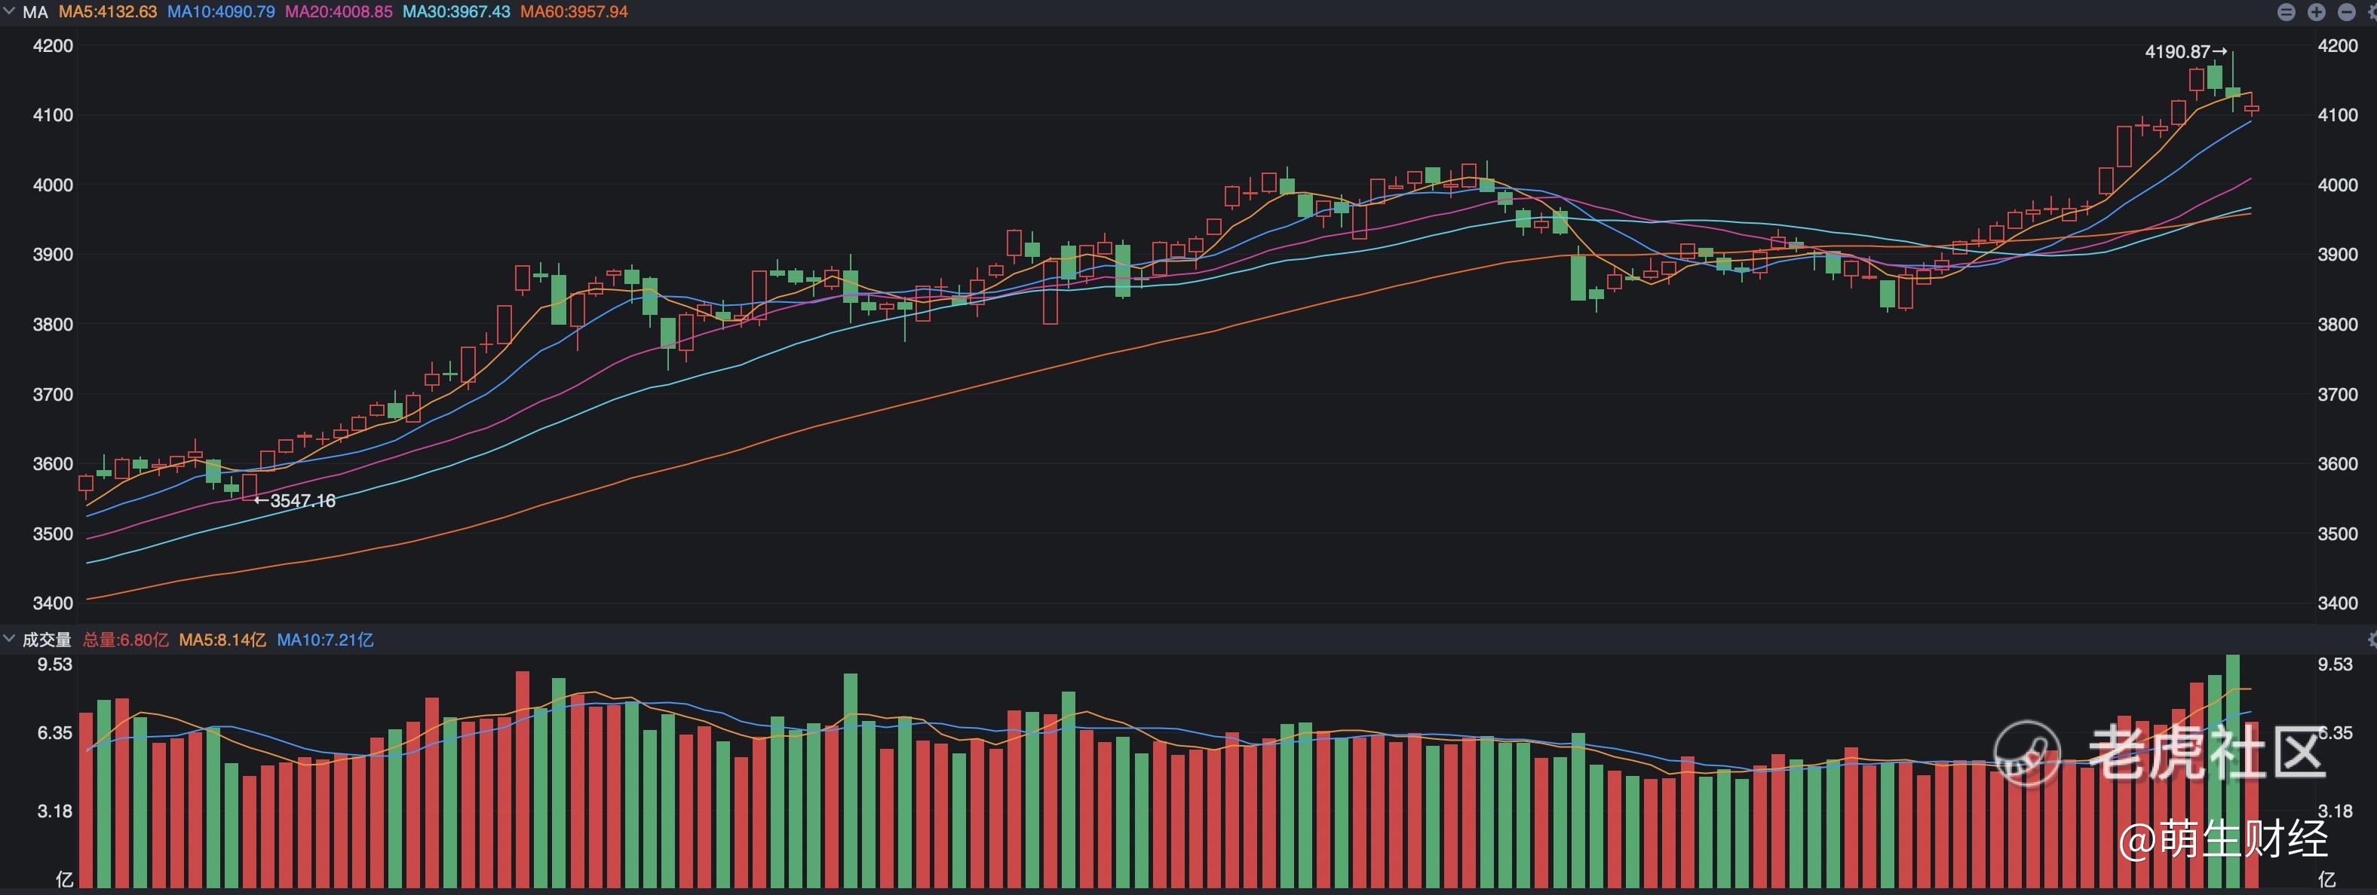Click the tiger logo watermark icon
Viewport: 2377px width, 895px height.
pyautogui.click(x=2026, y=753)
